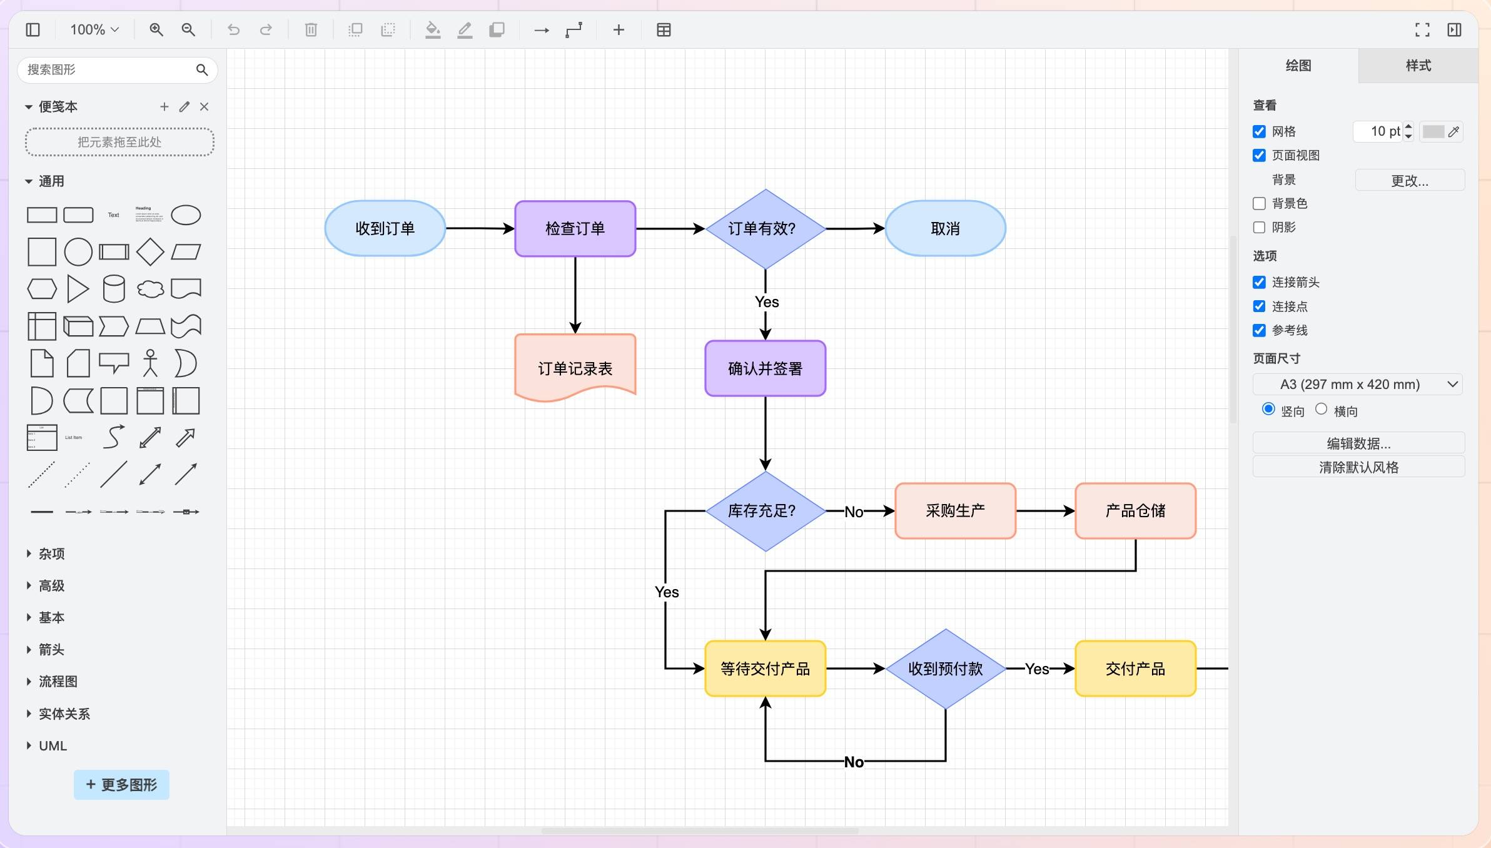Switch to the 样式 tab
Image resolution: width=1491 pixels, height=848 pixels.
[x=1418, y=66]
